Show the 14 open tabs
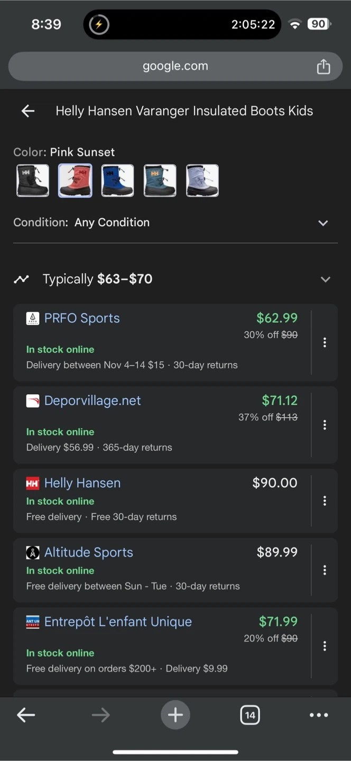351x761 pixels. click(250, 715)
